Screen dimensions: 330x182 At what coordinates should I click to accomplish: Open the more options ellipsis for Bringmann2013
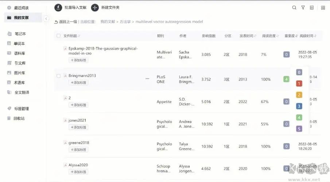point(147,79)
